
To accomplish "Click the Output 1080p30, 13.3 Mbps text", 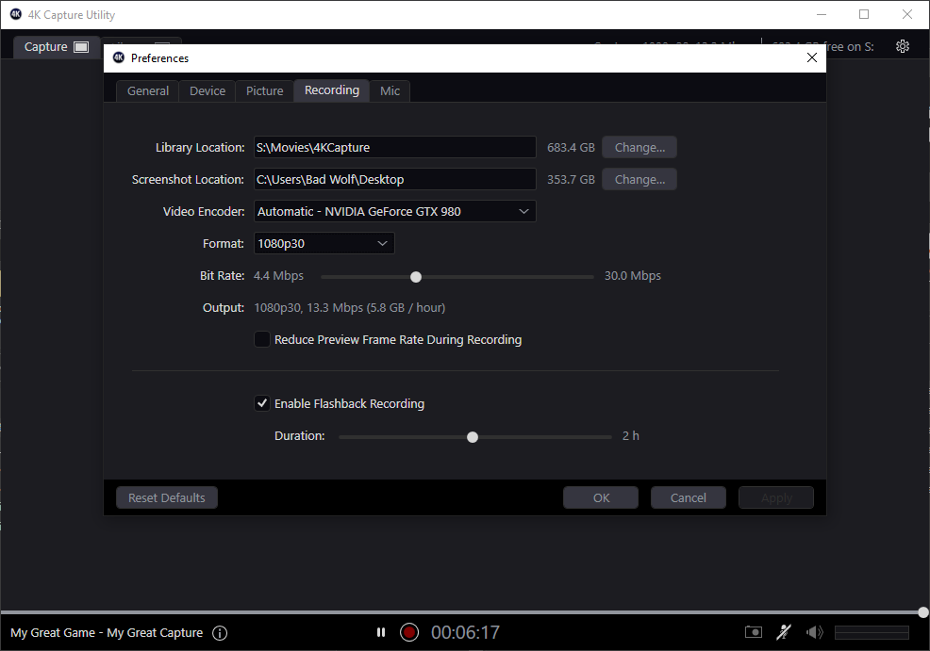I will (349, 307).
